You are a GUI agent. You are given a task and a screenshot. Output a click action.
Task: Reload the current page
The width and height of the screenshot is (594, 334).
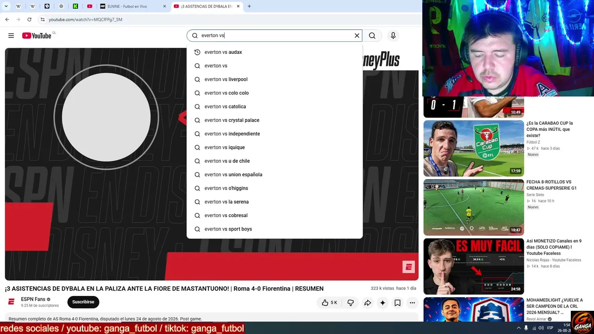coord(29,19)
